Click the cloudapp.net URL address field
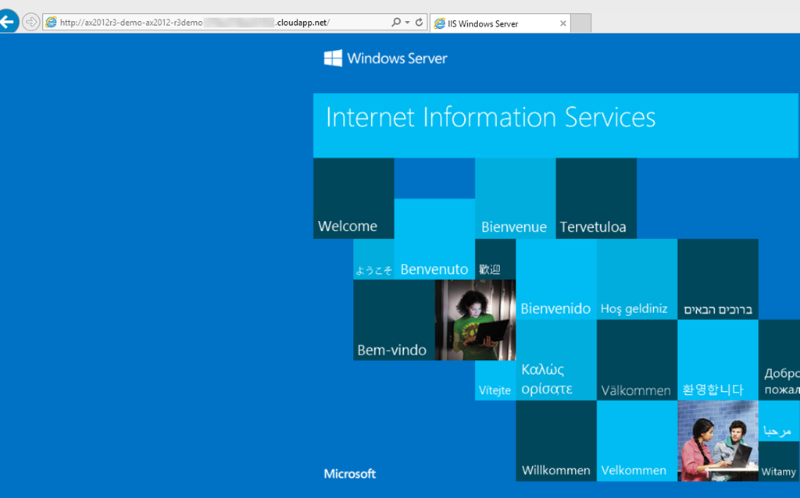800x498 pixels. tap(219, 23)
